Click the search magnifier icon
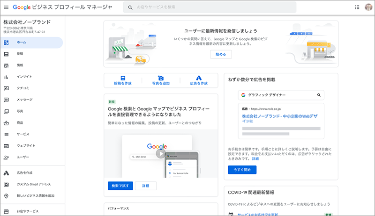The width and height of the screenshot is (375, 216). point(130,7)
